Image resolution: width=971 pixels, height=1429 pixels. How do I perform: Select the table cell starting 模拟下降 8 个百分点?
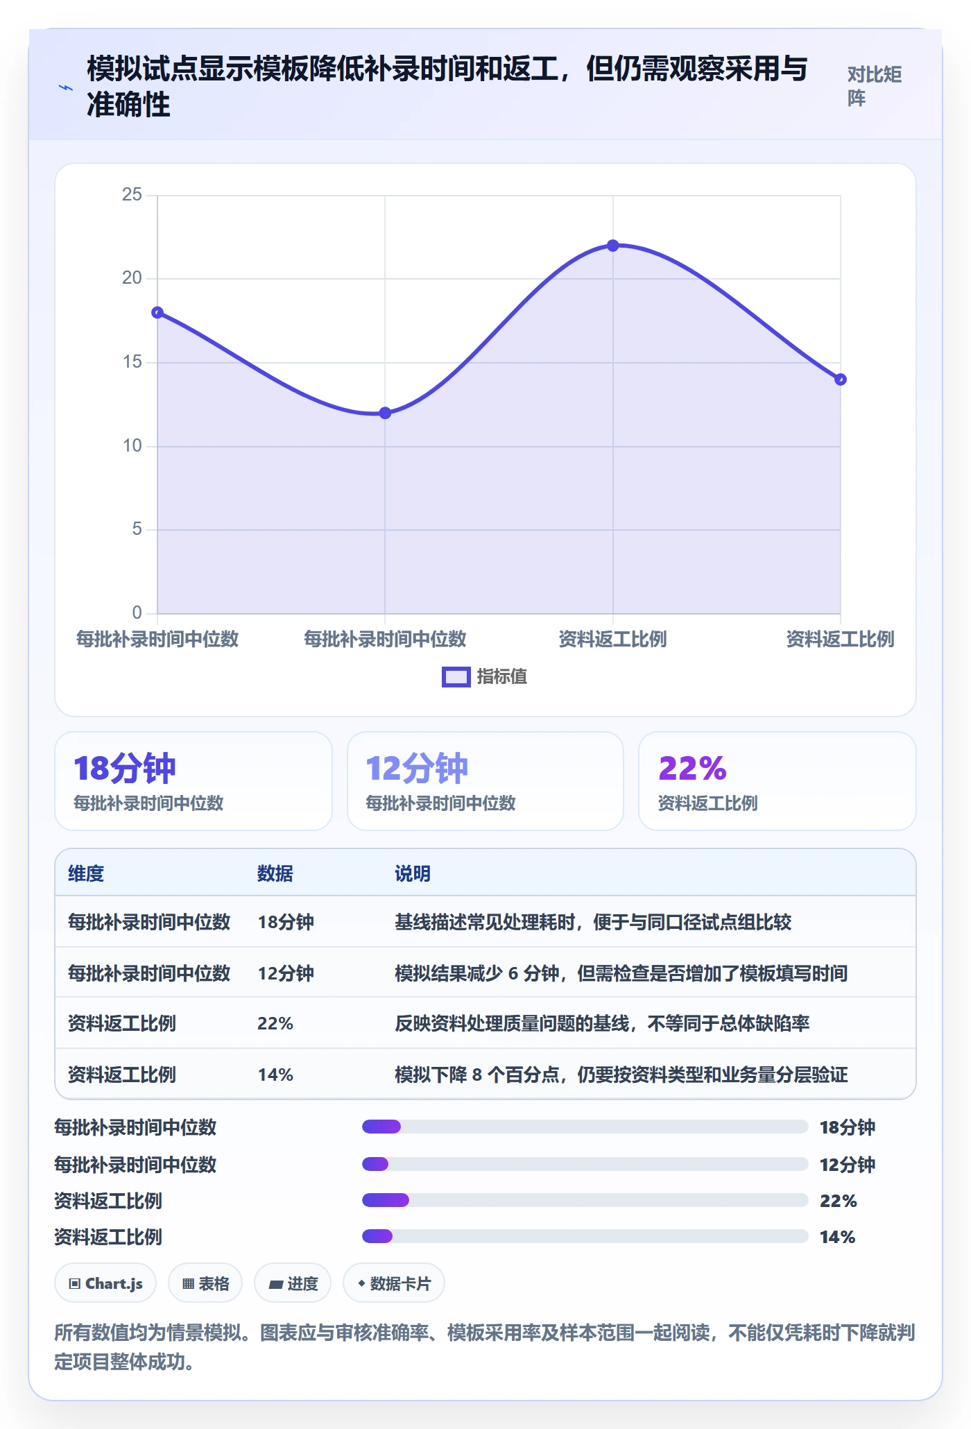tap(621, 1075)
